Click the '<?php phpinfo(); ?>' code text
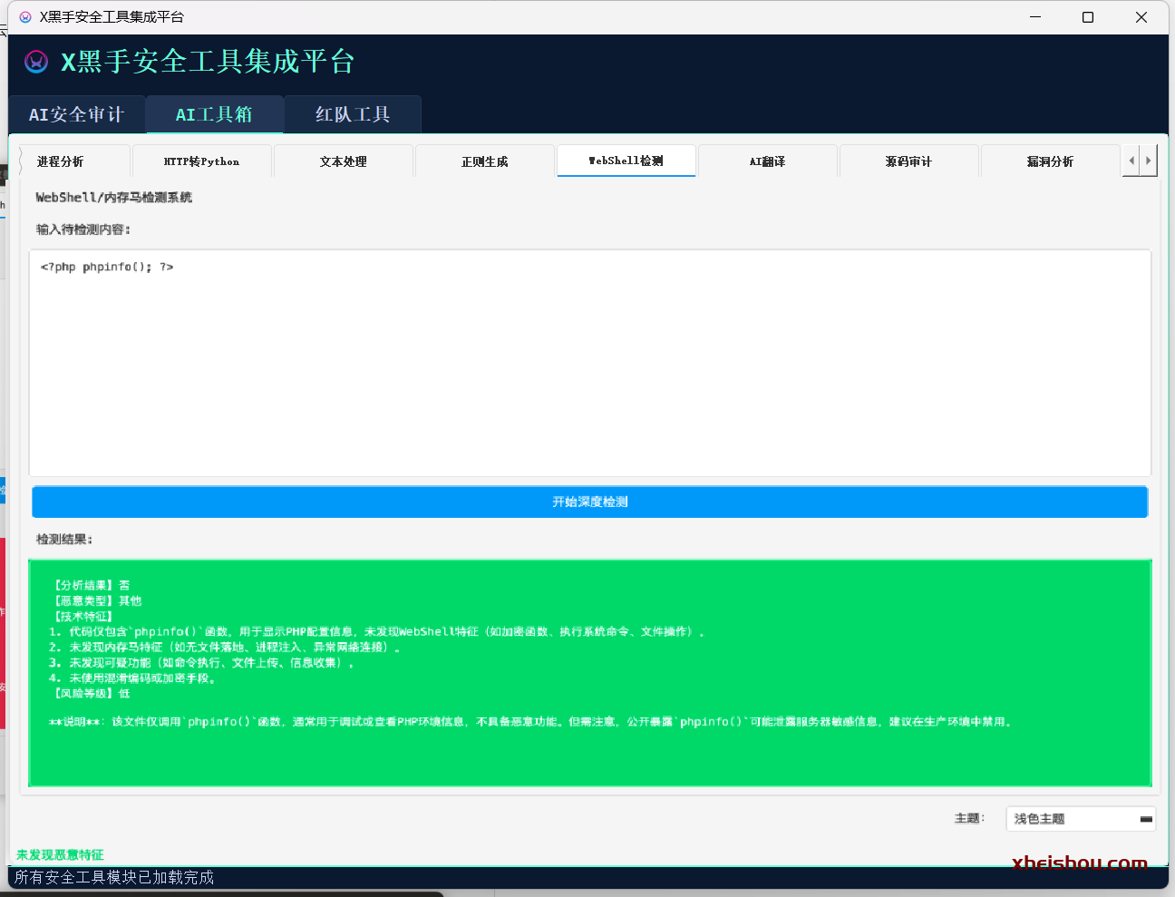 (107, 267)
